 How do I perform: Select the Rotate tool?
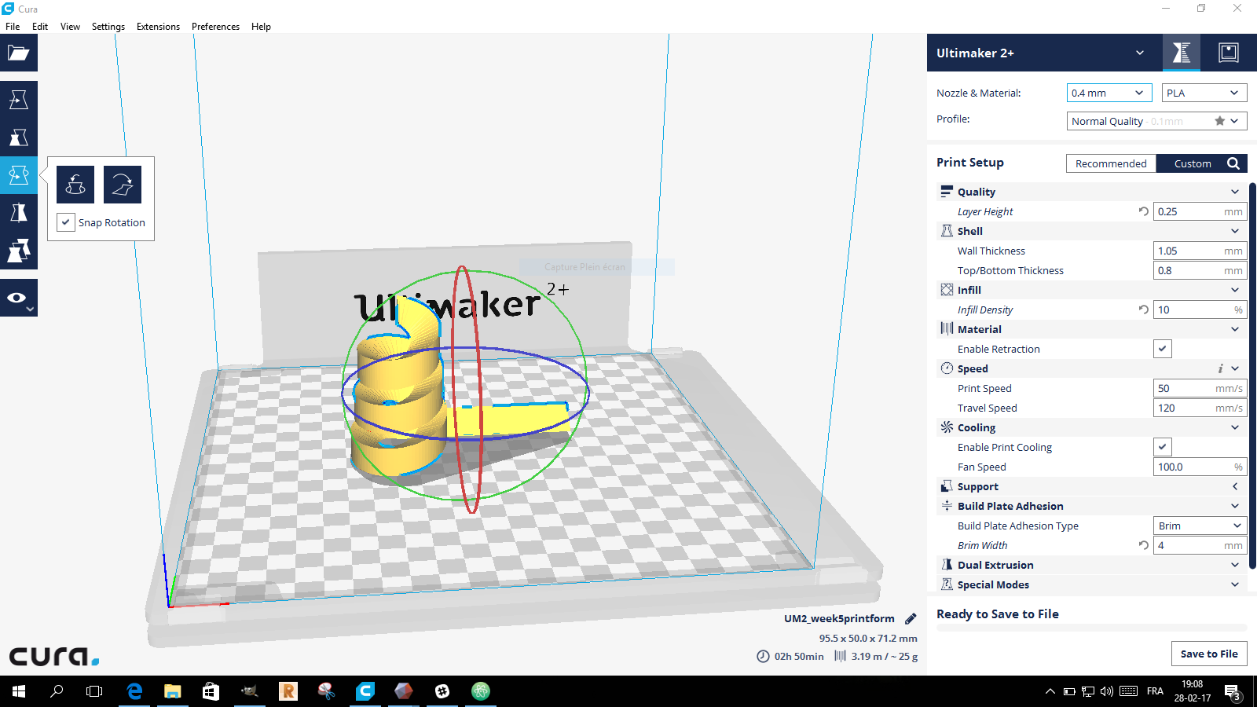(x=19, y=175)
